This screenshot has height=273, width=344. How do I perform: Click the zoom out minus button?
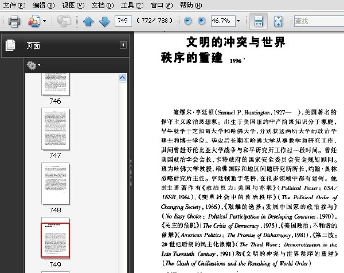[187, 21]
